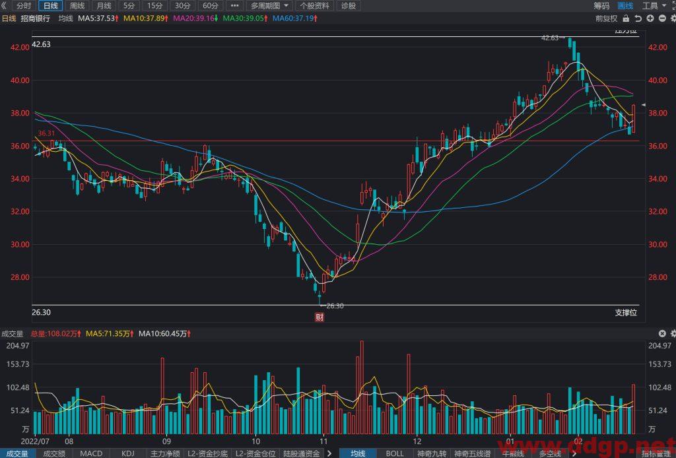676x458 pixels.
Task: Open the 30分 thirty-minute chart
Action: click(182, 5)
